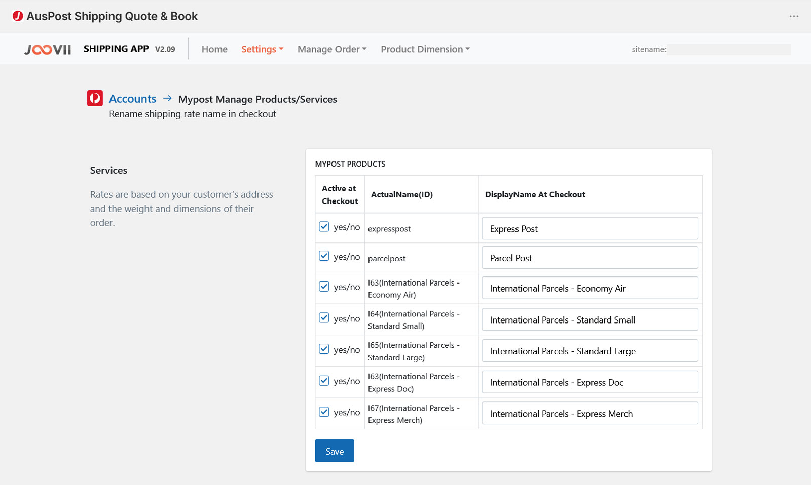Go to the Home menu item
Screen dimensions: 811x485
click(214, 49)
